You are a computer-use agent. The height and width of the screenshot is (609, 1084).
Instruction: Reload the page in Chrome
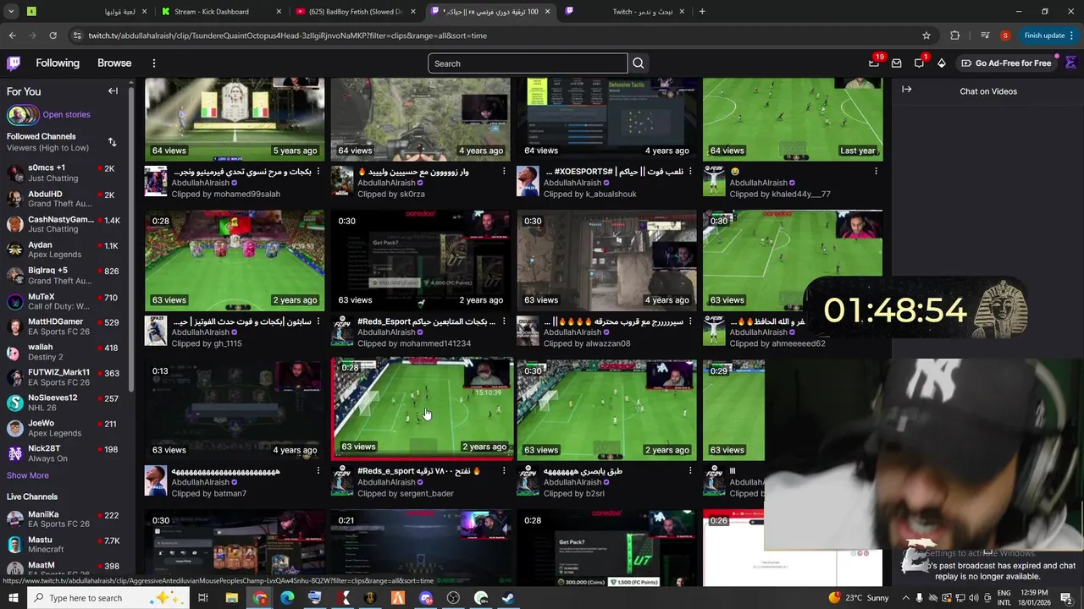pos(53,36)
